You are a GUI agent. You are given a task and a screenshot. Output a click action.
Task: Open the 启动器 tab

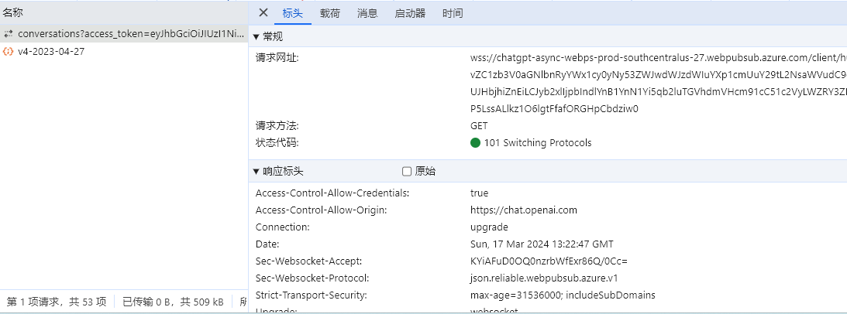410,13
